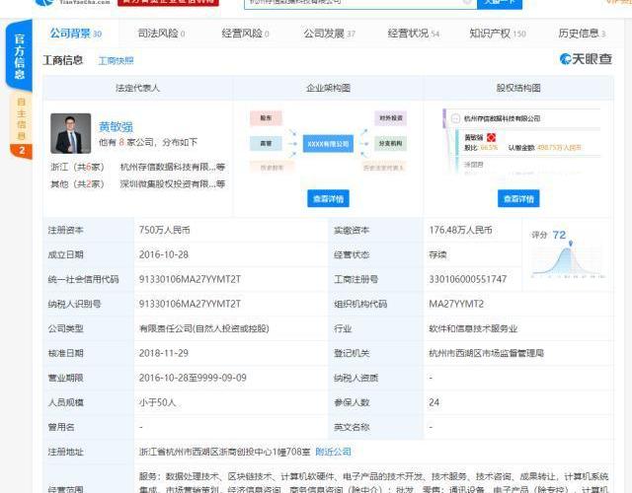This screenshot has width=632, height=493.
Task: Click establishment date 2016-10-28
Action: (x=164, y=254)
